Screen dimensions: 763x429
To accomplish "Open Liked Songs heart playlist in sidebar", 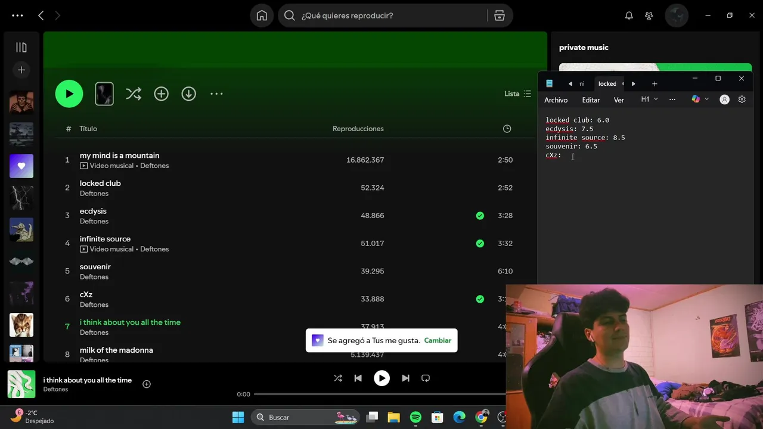I will [x=21, y=166].
